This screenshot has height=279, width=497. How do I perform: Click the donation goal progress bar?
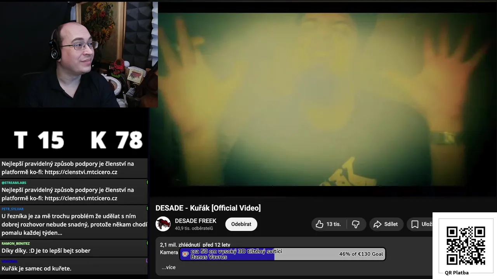[x=283, y=254]
